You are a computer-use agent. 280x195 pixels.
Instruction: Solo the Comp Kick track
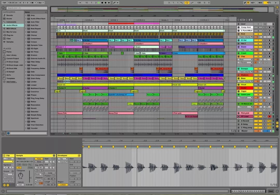point(265,27)
